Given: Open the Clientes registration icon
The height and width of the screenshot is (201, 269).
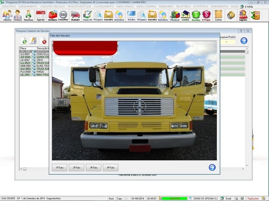Looking at the screenshot, I should 7,15.
